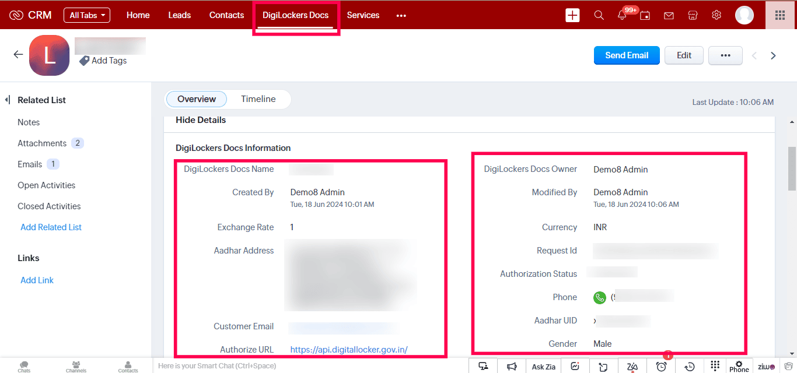Open Chats in the bottom bar

24,366
